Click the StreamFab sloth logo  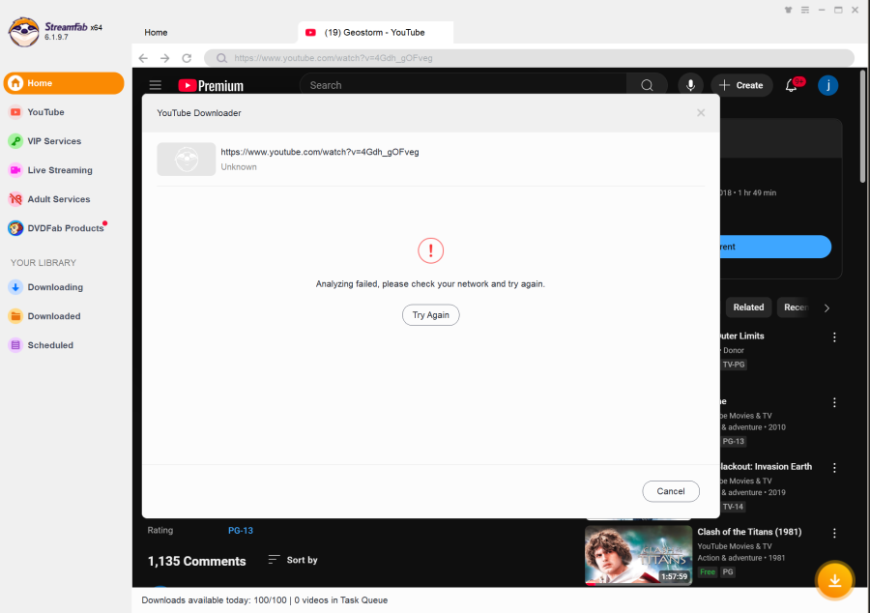(x=23, y=32)
